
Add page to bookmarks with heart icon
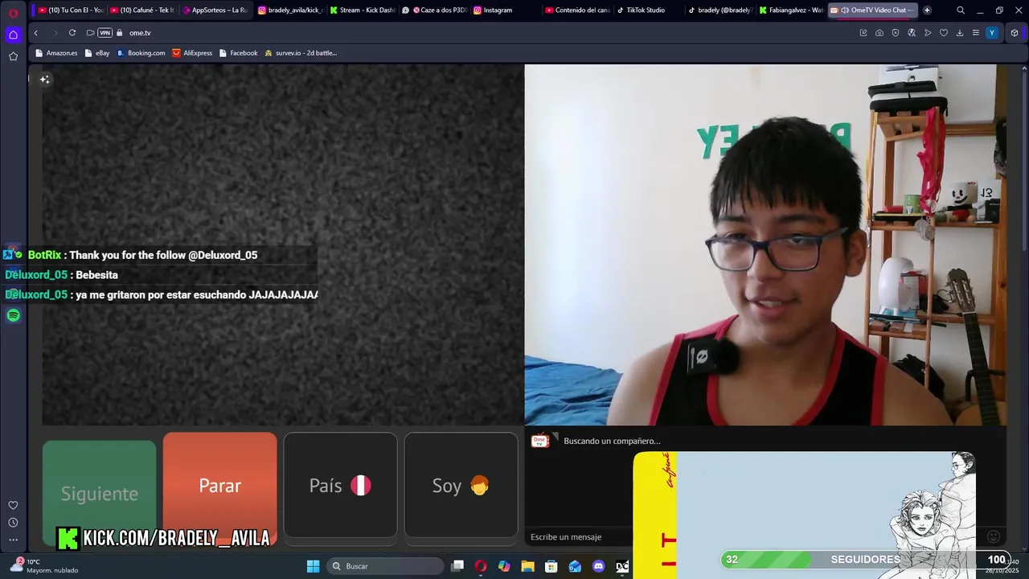tap(944, 33)
